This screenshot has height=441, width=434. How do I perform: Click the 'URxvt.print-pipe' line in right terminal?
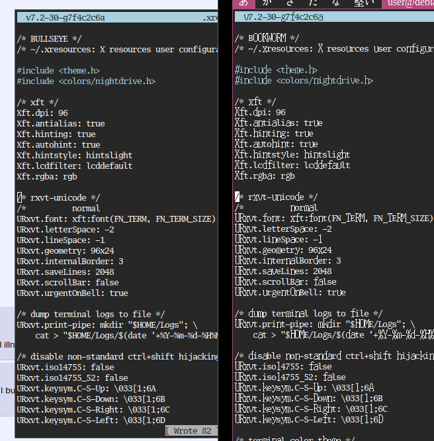(x=325, y=324)
